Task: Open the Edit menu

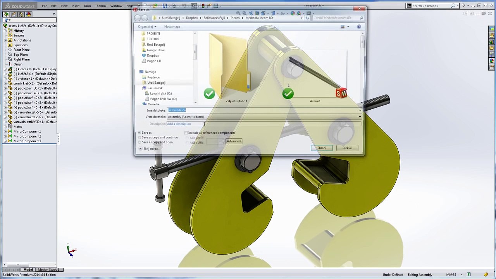Action: [54, 6]
